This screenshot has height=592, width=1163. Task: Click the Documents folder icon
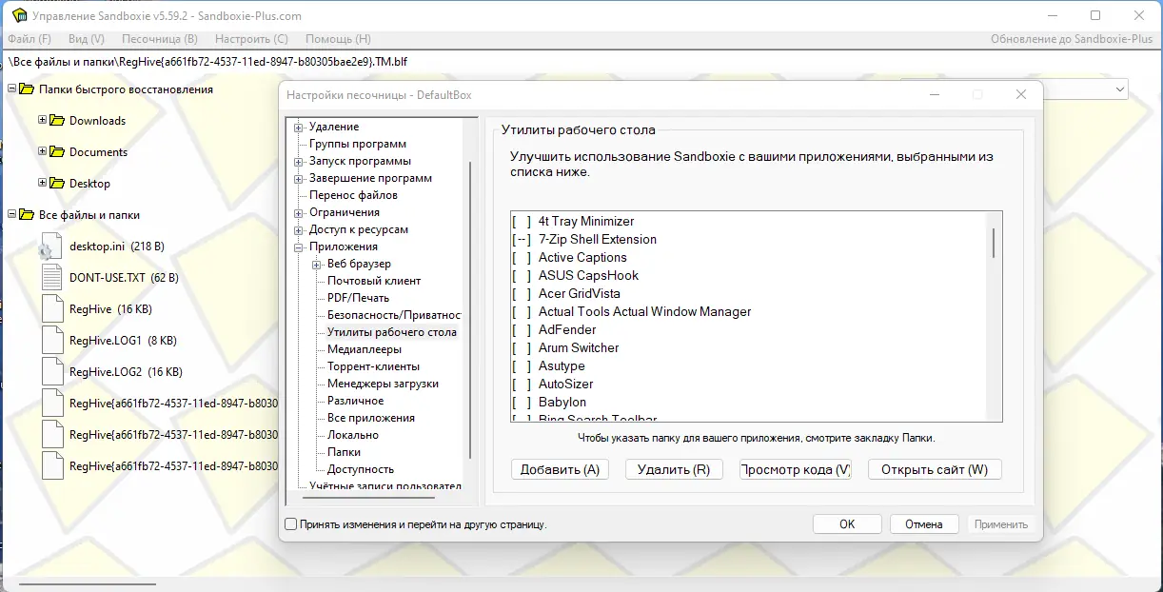pos(57,152)
